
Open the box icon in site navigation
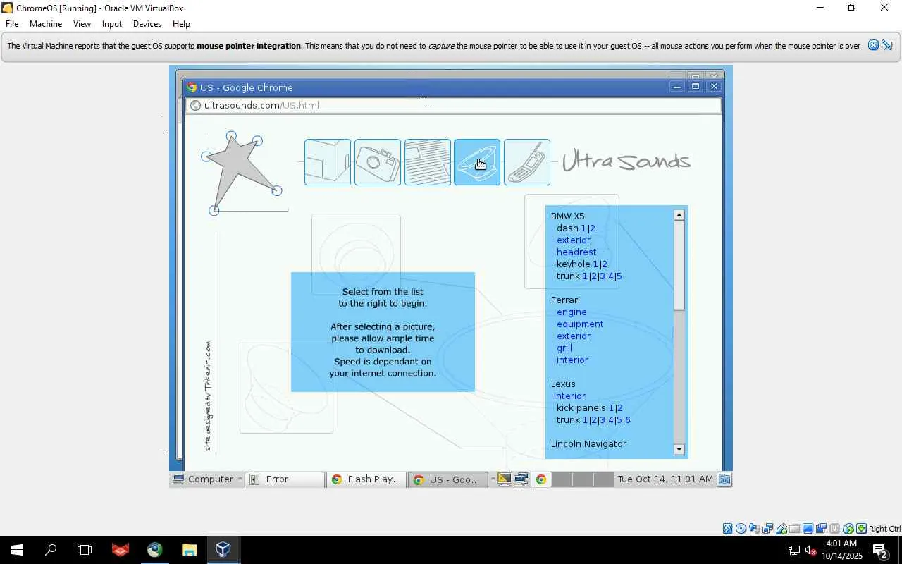[x=328, y=162]
